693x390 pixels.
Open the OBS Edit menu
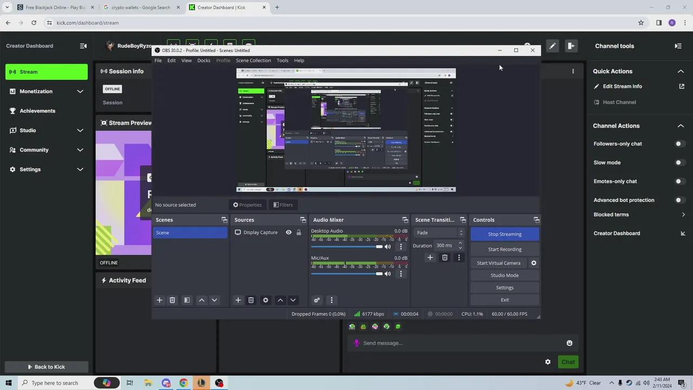click(171, 61)
